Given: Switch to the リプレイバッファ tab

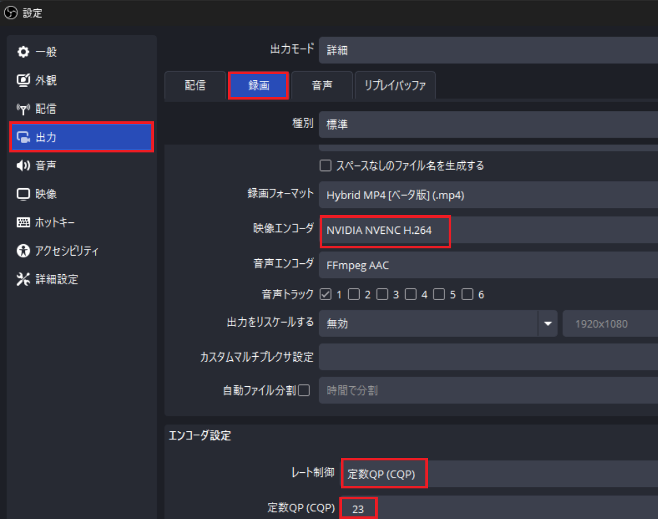Looking at the screenshot, I should pos(395,86).
